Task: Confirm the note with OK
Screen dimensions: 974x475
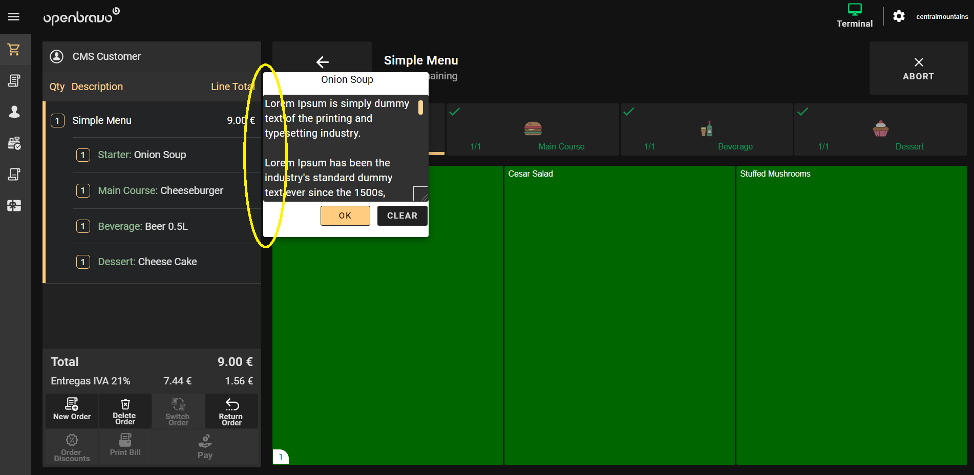Action: click(345, 215)
